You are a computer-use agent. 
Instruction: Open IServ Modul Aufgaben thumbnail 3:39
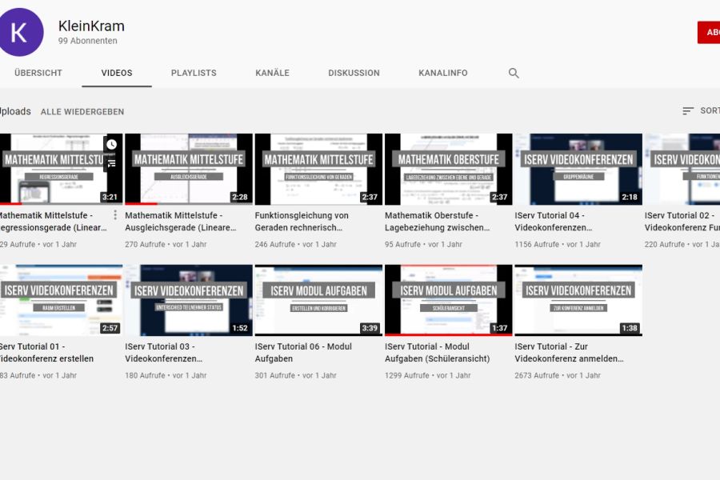(x=318, y=301)
